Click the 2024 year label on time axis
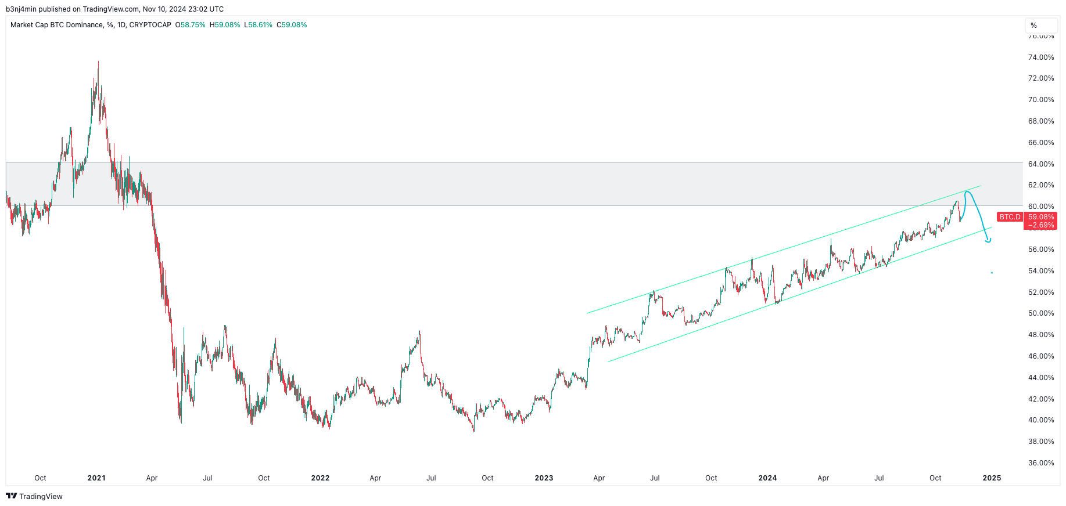Image resolution: width=1066 pixels, height=506 pixels. 767,478
